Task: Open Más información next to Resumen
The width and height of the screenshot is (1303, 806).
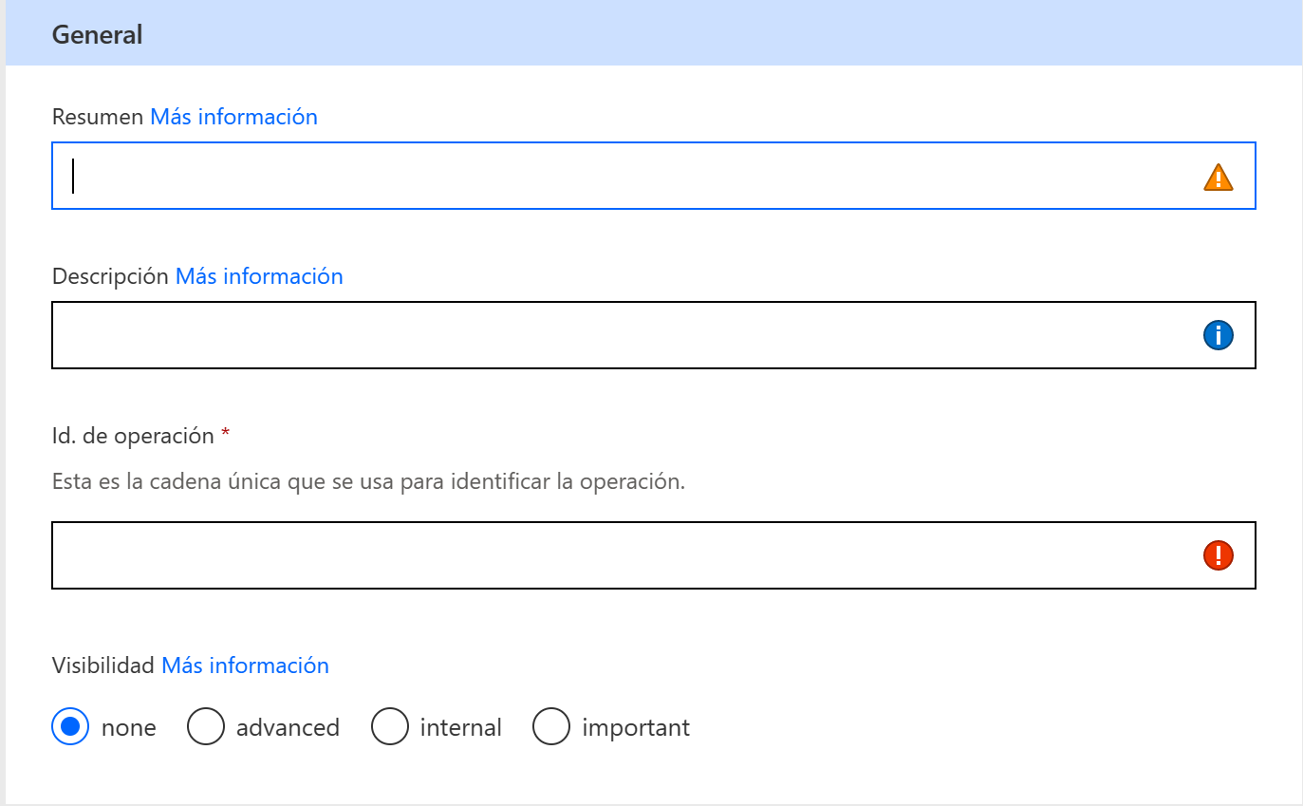Action: (x=233, y=117)
